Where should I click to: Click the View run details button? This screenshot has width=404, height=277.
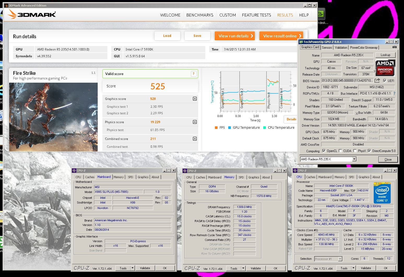tap(235, 36)
